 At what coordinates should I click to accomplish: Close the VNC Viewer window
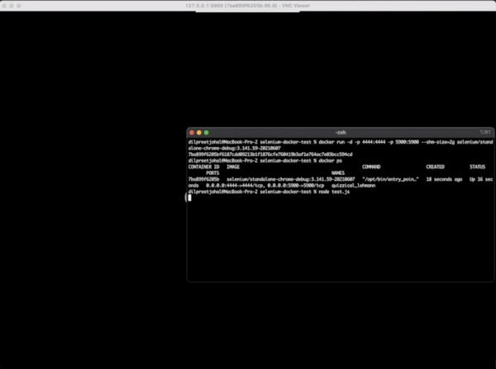(x=7, y=7)
